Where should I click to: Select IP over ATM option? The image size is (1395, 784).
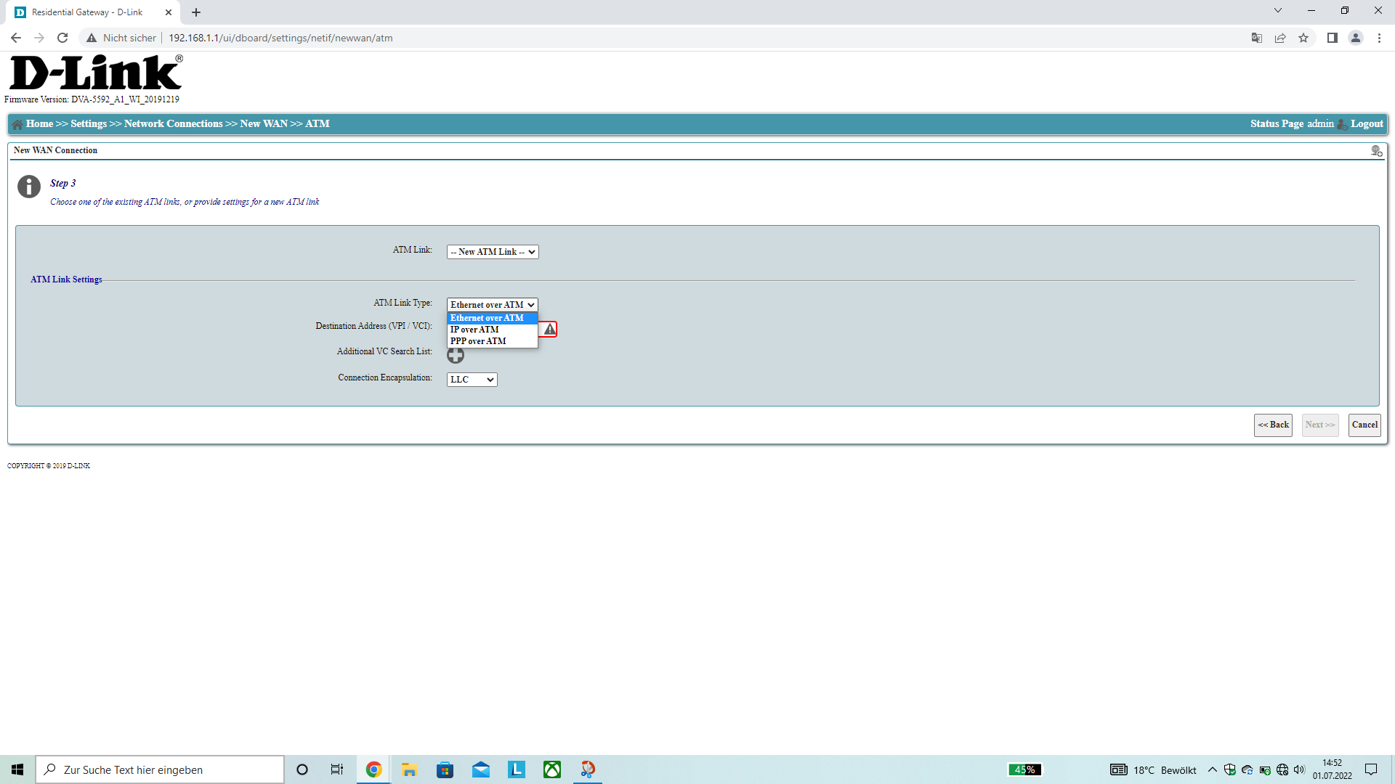coord(474,330)
